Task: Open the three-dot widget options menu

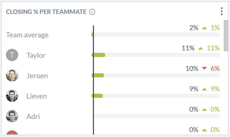Action: [222, 11]
